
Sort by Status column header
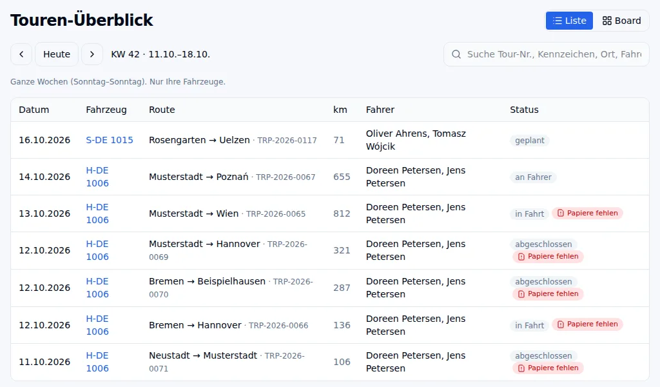click(x=524, y=110)
